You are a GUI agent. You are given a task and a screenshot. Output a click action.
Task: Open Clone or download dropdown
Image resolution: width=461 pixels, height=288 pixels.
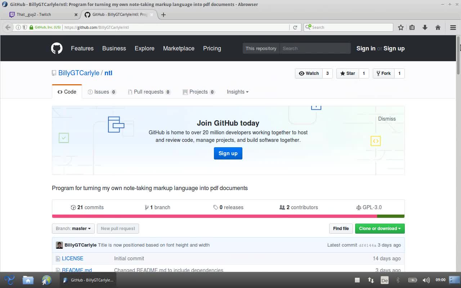(380, 229)
